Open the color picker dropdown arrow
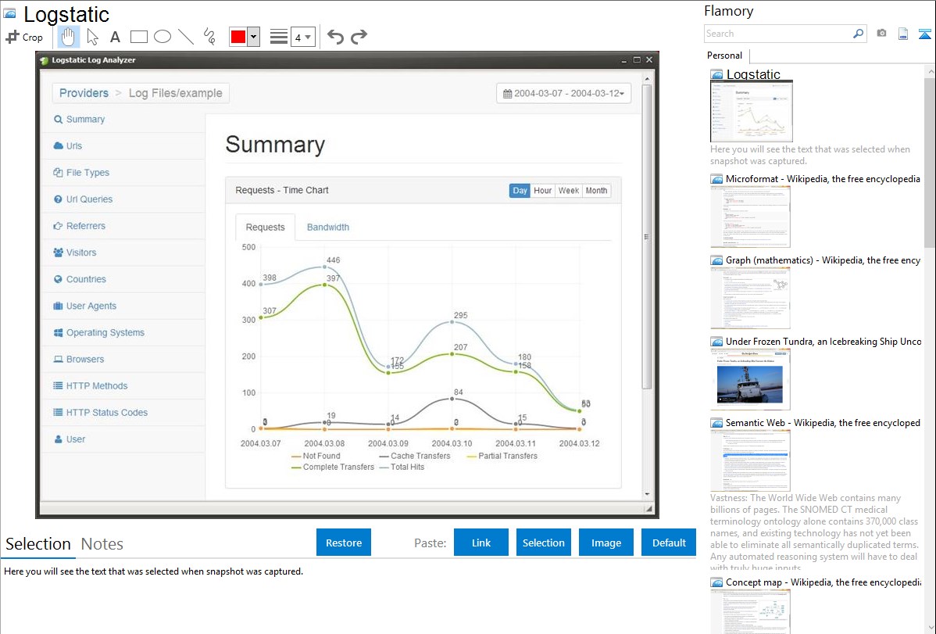 (x=253, y=37)
